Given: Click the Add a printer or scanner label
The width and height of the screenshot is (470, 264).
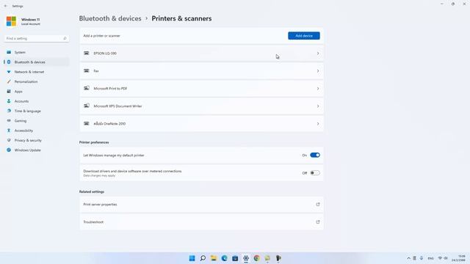Looking at the screenshot, I should point(101,36).
